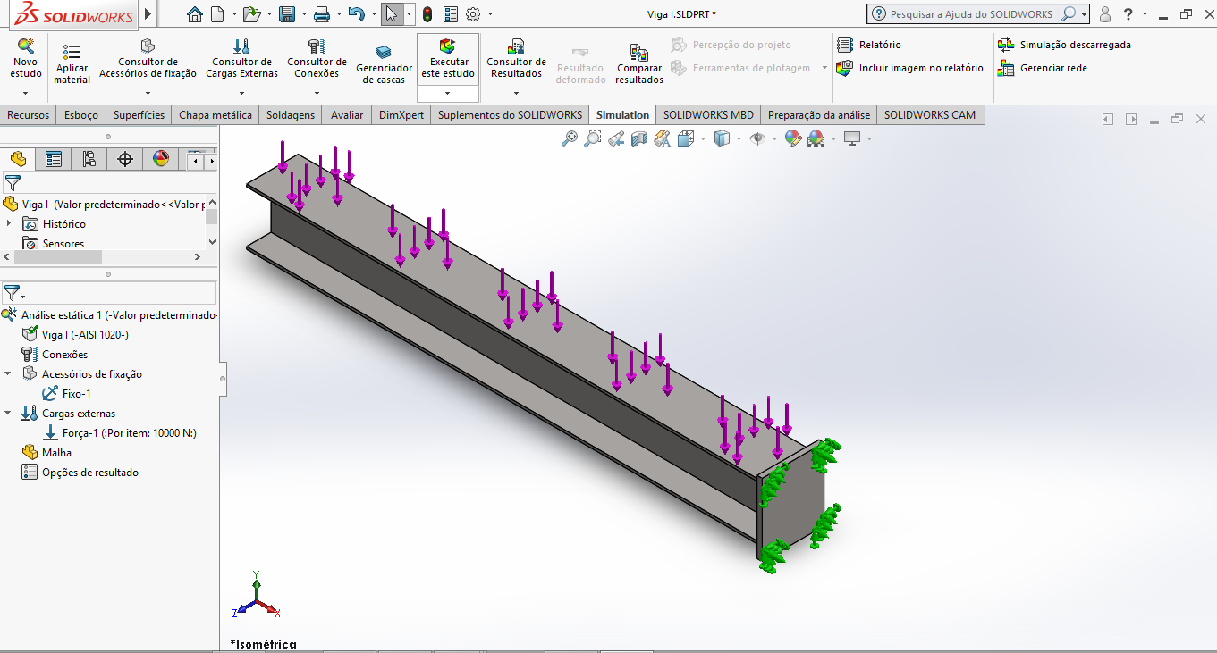Click the Rebuild traffic light icon
The image size is (1217, 653).
click(x=427, y=14)
